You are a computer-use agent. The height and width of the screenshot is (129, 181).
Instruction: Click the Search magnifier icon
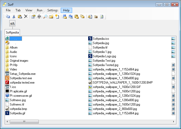[x=45, y=17]
